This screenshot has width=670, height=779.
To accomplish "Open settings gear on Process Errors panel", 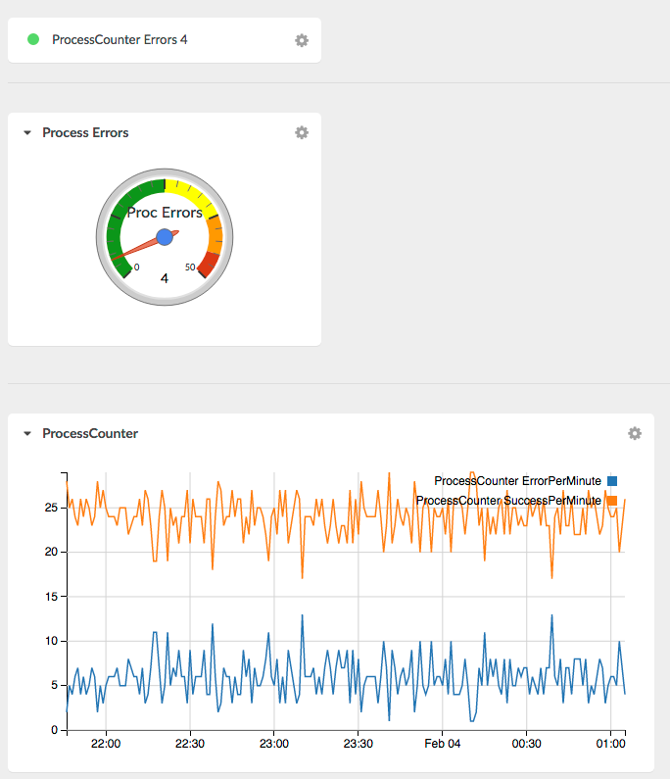I will pyautogui.click(x=302, y=132).
